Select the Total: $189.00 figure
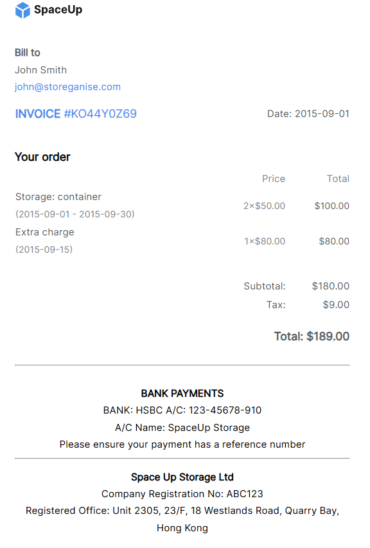The image size is (370, 548). tap(312, 336)
